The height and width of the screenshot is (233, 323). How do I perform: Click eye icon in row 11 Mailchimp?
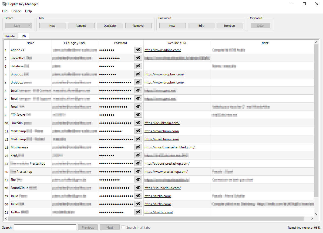[138, 131]
